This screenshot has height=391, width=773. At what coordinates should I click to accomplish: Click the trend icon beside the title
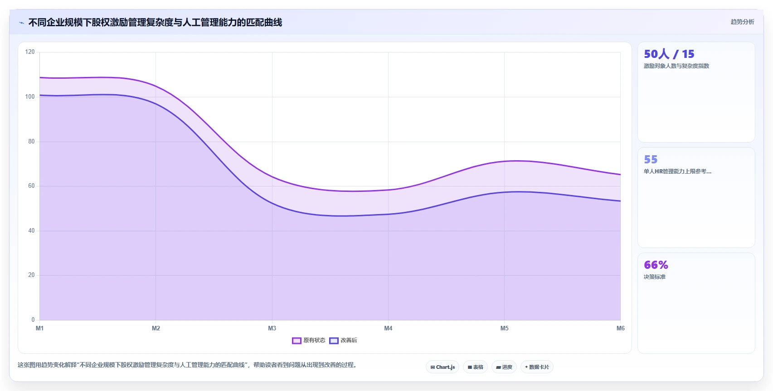21,23
